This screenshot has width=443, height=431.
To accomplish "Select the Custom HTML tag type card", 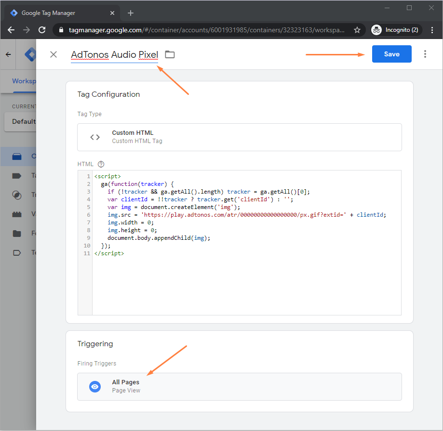I will coord(239,137).
